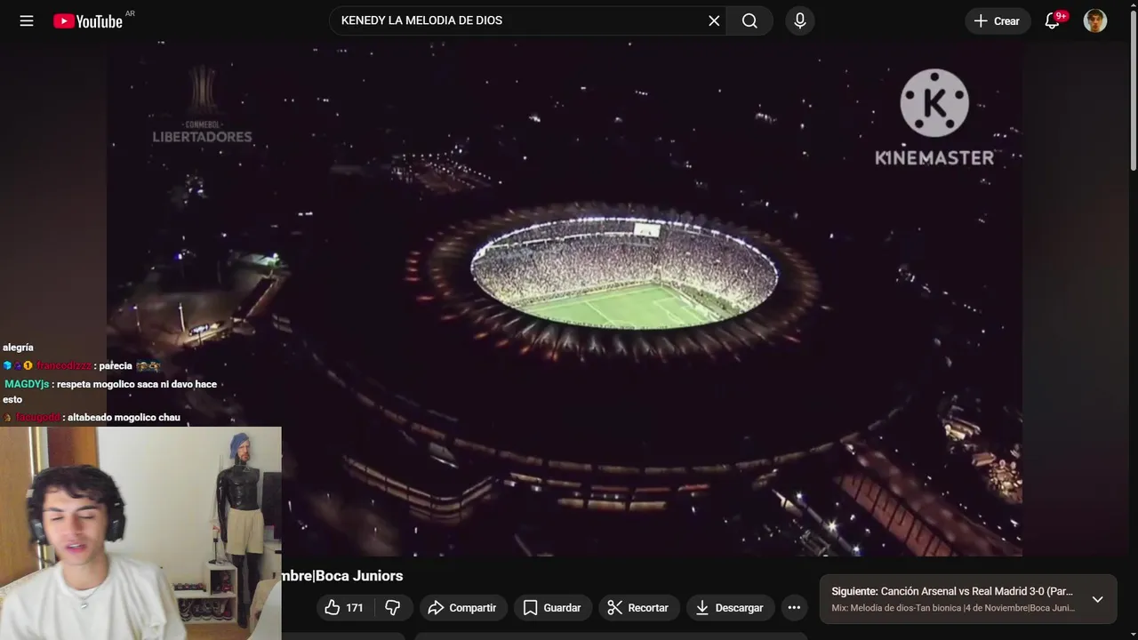Open the notifications bell
This screenshot has width=1138, height=640.
[x=1052, y=20]
